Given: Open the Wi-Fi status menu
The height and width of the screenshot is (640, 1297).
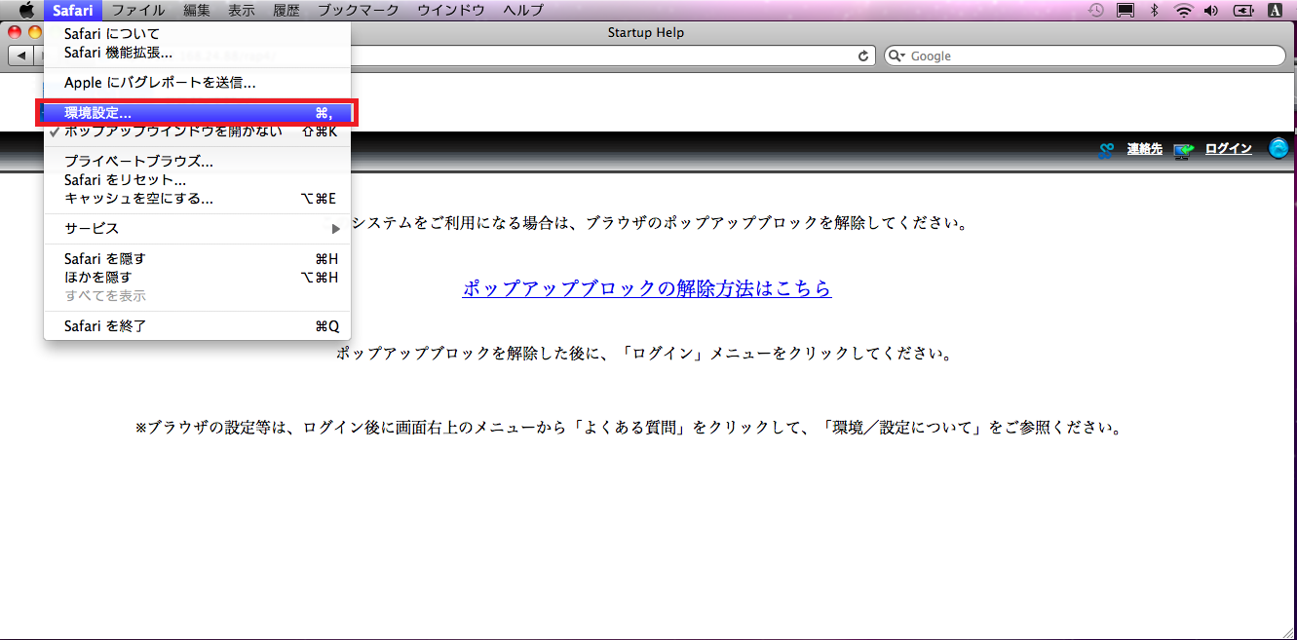Looking at the screenshot, I should [1183, 11].
